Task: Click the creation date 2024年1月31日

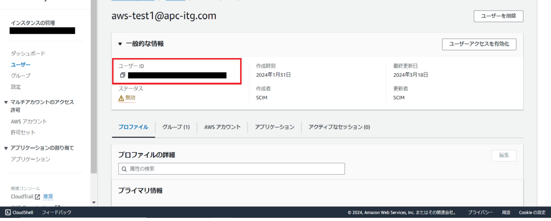Action: (x=274, y=75)
